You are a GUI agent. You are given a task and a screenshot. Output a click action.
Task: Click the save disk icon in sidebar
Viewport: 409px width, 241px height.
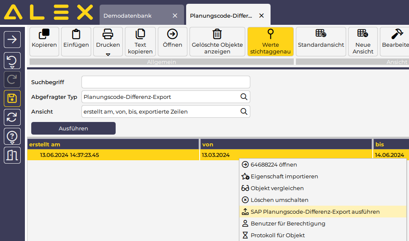coord(12,99)
